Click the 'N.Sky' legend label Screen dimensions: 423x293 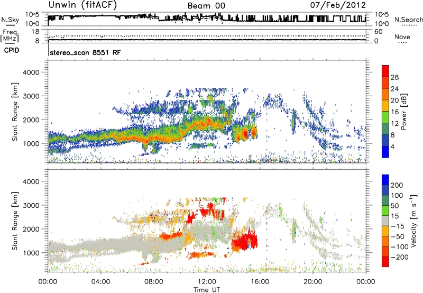[x=10, y=20]
